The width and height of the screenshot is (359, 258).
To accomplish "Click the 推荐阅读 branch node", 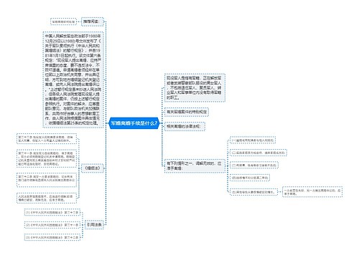I will pos(92,21).
